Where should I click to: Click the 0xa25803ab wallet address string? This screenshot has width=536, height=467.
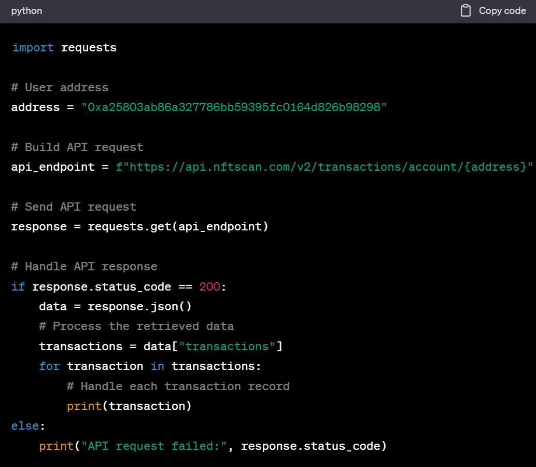pos(234,107)
